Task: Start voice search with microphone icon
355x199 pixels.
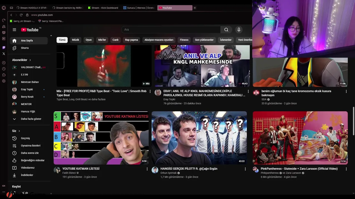Action: click(239, 30)
